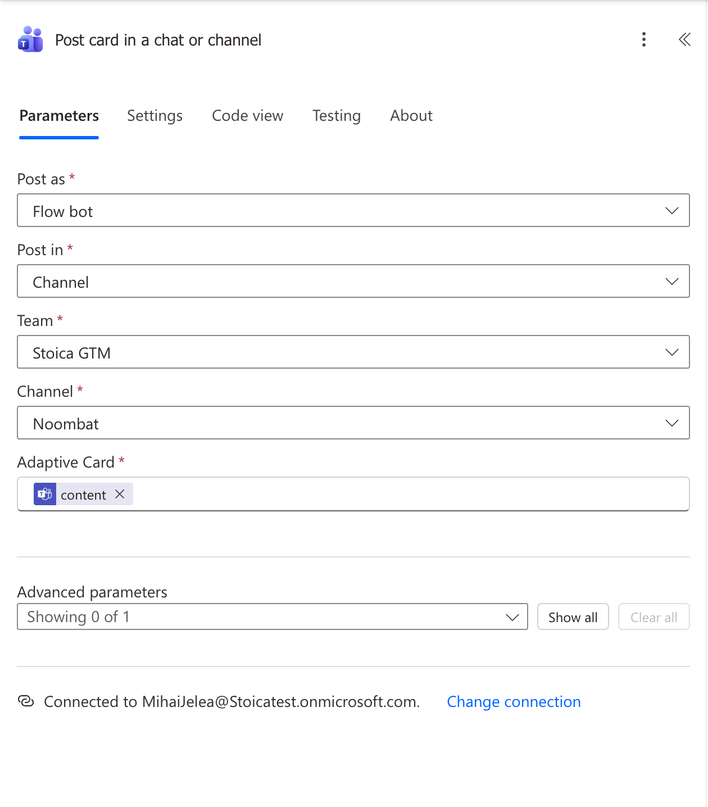Open the Code view tab
This screenshot has height=807, width=708.
[x=247, y=116]
